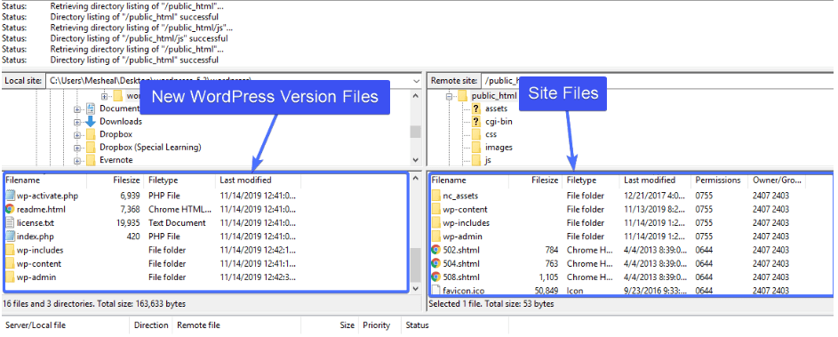Sort remote files by Permissions column
Image resolution: width=838 pixels, height=337 pixels.
click(x=718, y=181)
